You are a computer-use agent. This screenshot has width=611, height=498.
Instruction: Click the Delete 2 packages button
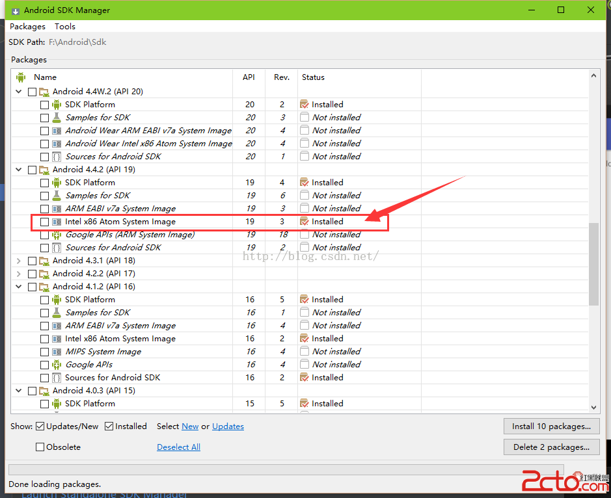point(551,447)
